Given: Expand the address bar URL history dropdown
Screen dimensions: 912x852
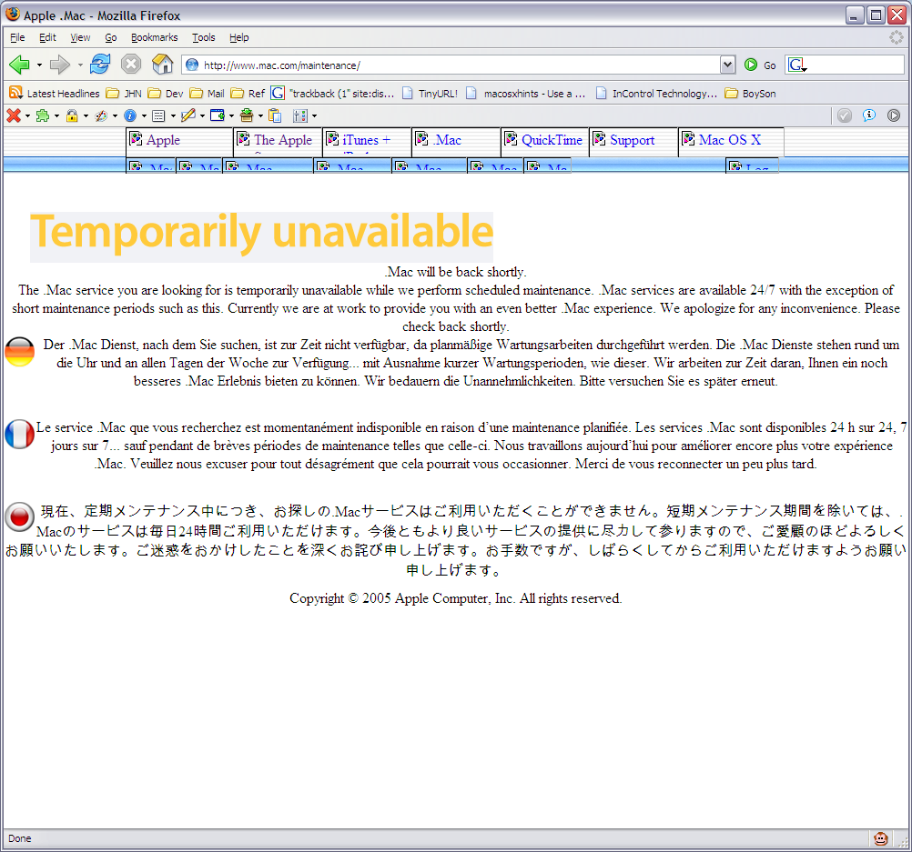Looking at the screenshot, I should pyautogui.click(x=727, y=65).
